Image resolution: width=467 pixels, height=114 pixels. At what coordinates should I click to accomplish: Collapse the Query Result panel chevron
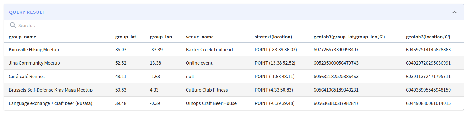[x=454, y=12]
